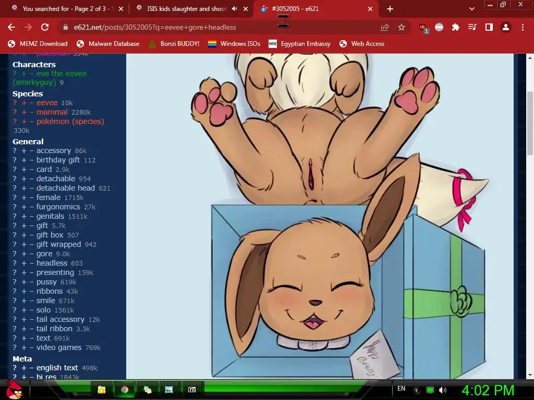Open the Extensions puzzle-piece menu
Screen dimensions: 534x400
[456, 27]
